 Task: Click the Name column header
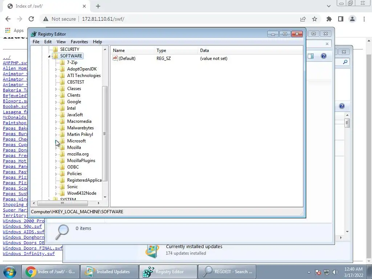coord(132,50)
